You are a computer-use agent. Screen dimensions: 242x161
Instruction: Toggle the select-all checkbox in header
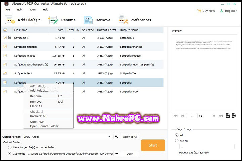click(x=5, y=30)
